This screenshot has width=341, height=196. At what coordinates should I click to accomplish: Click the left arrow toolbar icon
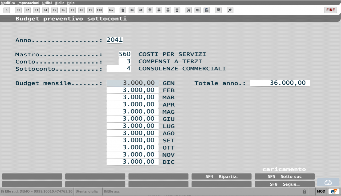click(x=132, y=10)
